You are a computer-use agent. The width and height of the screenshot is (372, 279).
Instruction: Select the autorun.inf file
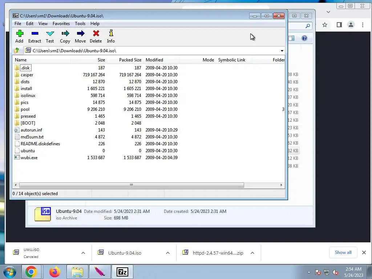click(31, 130)
